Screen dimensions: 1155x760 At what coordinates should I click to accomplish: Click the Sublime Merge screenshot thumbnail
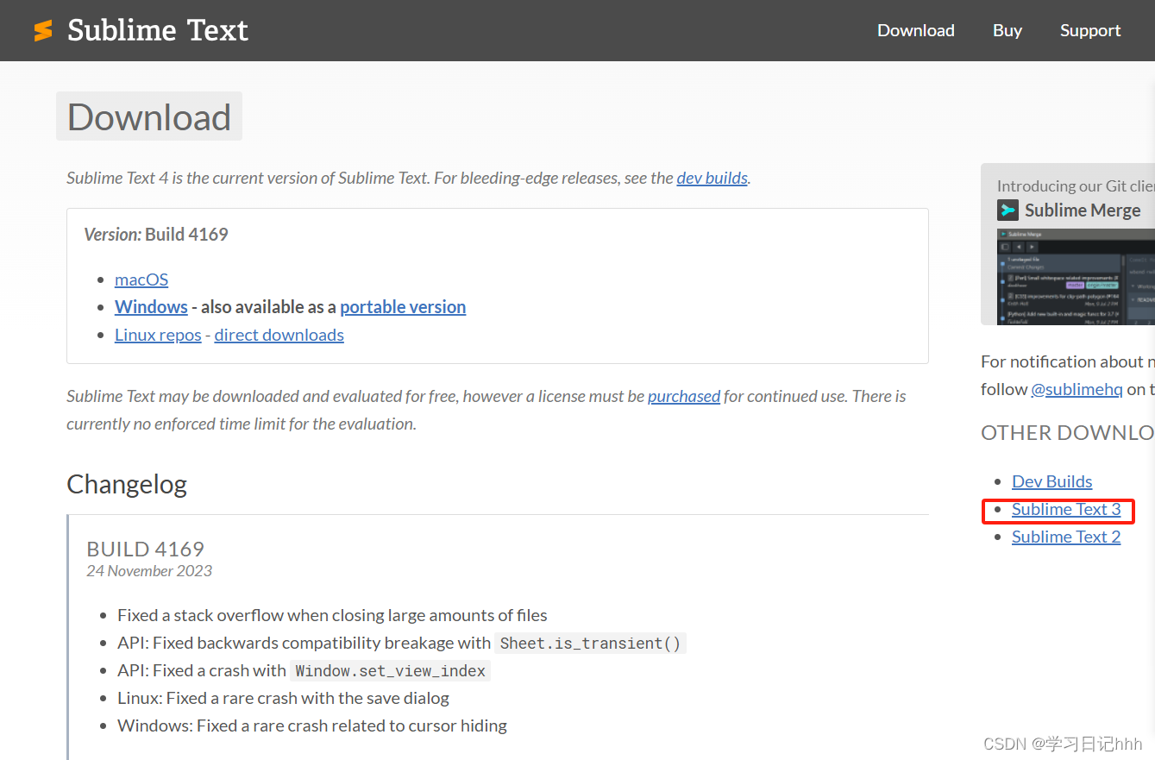click(x=1076, y=276)
